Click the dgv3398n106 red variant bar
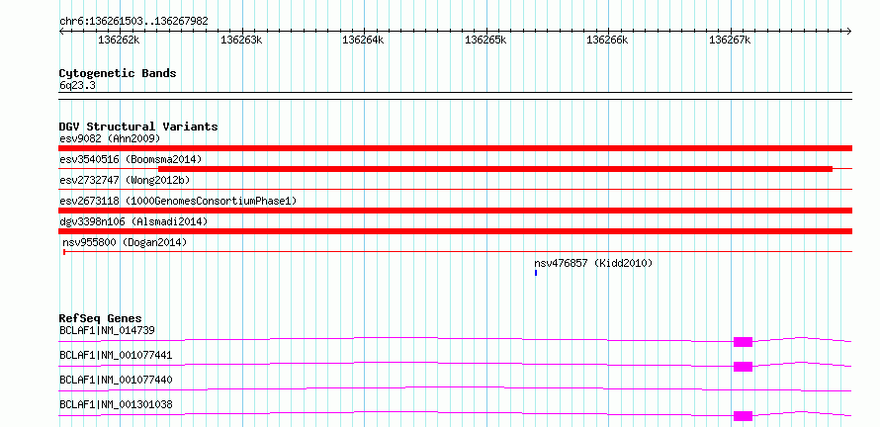This screenshot has height=427, width=880. click(456, 231)
